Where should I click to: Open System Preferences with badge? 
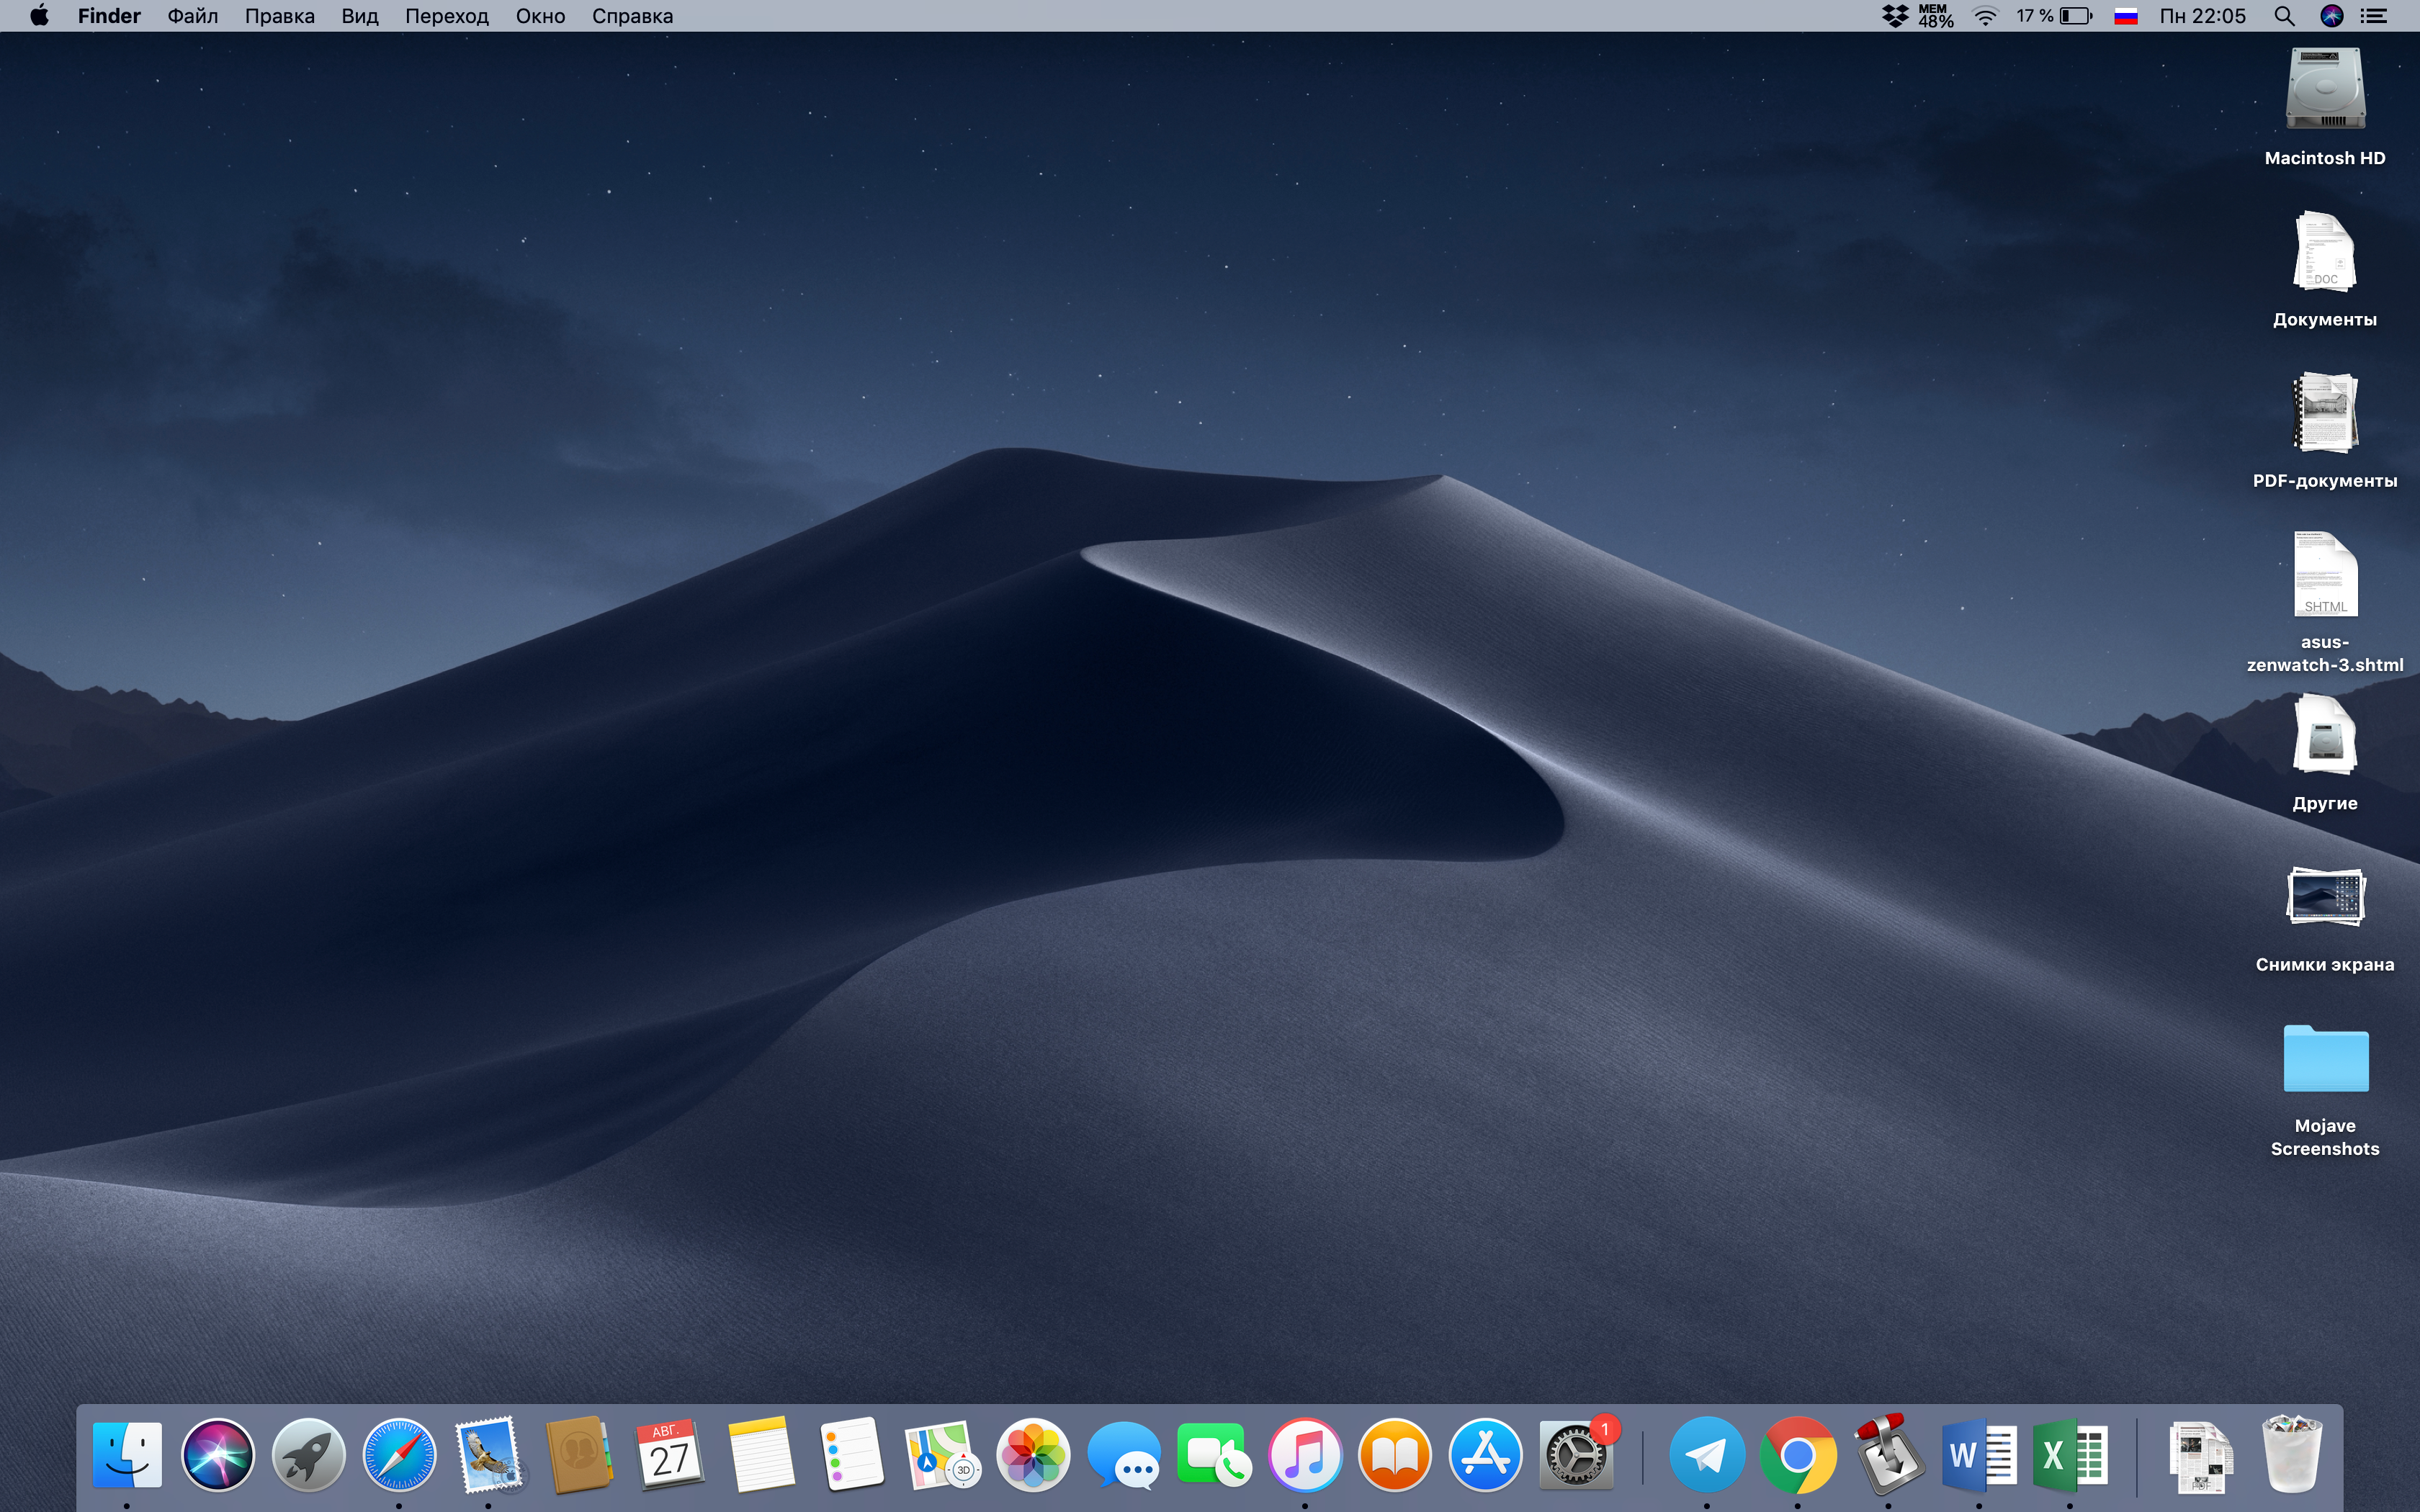click(x=1576, y=1455)
